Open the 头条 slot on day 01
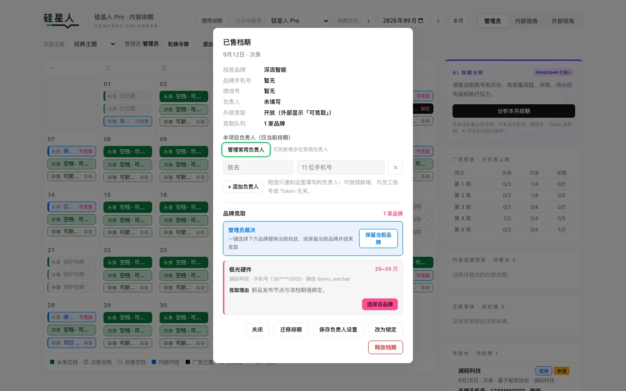The width and height of the screenshot is (626, 391). [x=128, y=96]
